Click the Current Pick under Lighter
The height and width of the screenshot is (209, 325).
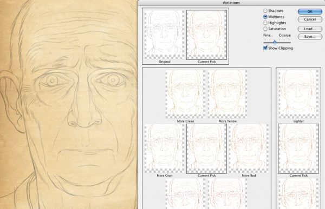click(298, 149)
